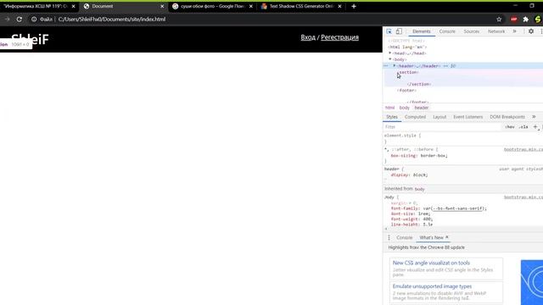Select html lang element row
The height and width of the screenshot is (305, 543).
pyautogui.click(x=407, y=47)
